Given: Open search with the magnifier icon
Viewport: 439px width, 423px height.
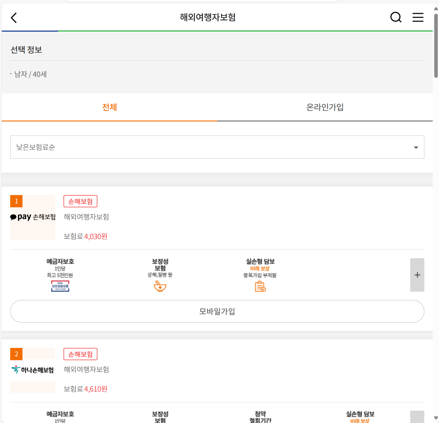Looking at the screenshot, I should [x=396, y=17].
